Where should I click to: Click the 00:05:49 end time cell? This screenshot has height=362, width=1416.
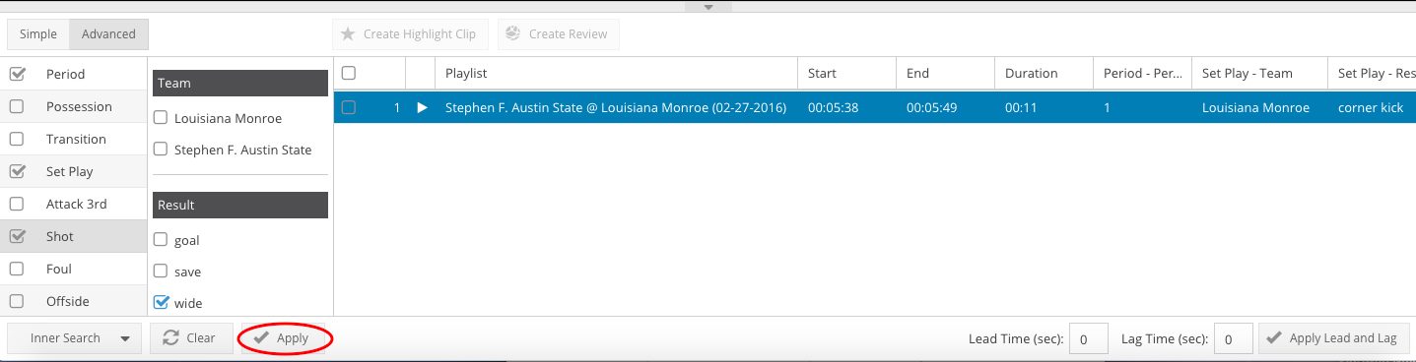tap(931, 107)
